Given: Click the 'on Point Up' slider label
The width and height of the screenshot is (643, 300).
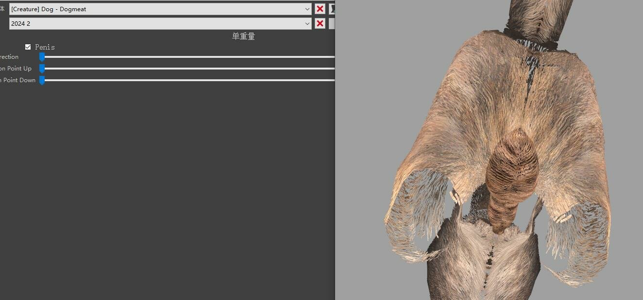Looking at the screenshot, I should [16, 69].
